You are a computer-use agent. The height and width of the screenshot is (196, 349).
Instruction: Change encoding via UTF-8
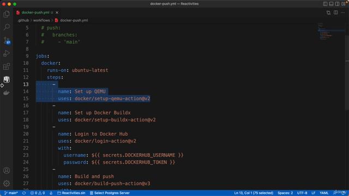point(302,193)
